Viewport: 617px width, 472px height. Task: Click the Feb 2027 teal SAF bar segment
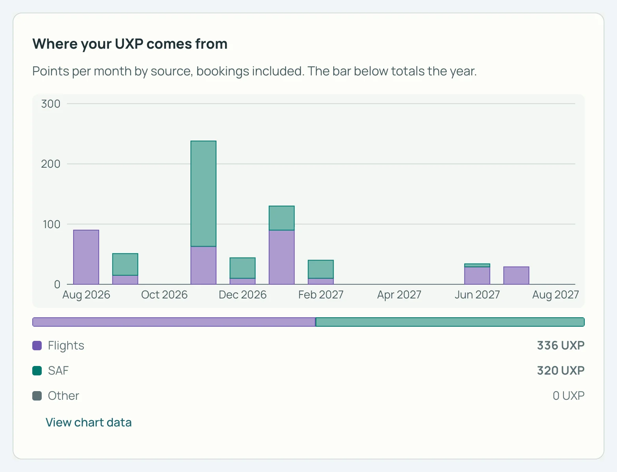coord(321,269)
